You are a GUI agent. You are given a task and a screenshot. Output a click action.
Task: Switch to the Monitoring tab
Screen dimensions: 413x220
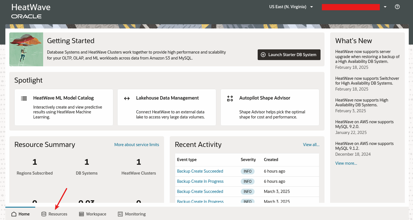[132, 214]
